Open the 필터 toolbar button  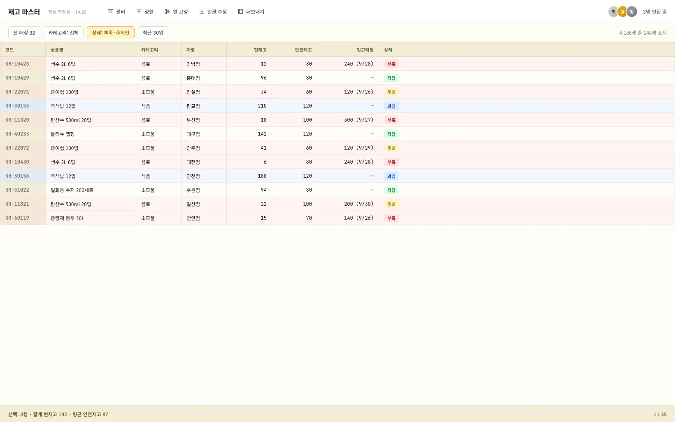[x=116, y=12]
